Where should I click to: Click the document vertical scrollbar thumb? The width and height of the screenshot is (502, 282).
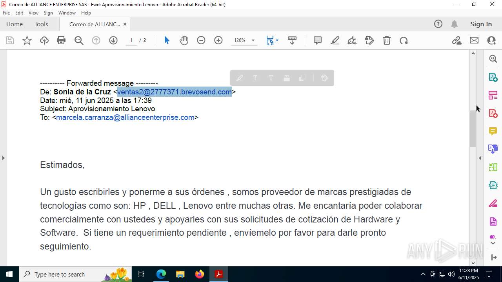473,129
